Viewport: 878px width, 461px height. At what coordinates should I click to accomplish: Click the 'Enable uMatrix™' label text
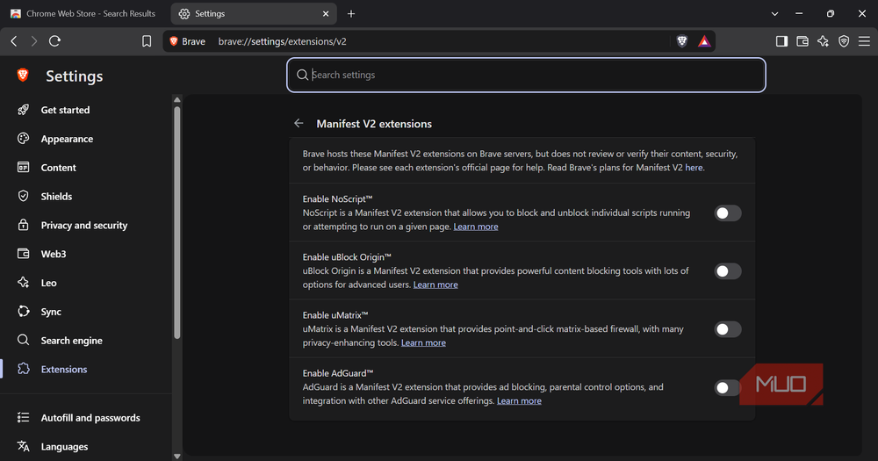point(335,315)
